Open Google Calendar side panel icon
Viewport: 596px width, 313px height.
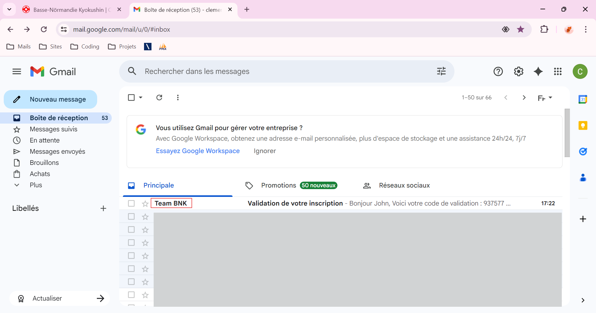tap(583, 99)
